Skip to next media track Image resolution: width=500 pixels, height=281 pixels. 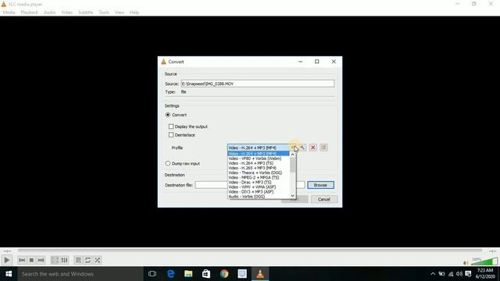(x=41, y=260)
